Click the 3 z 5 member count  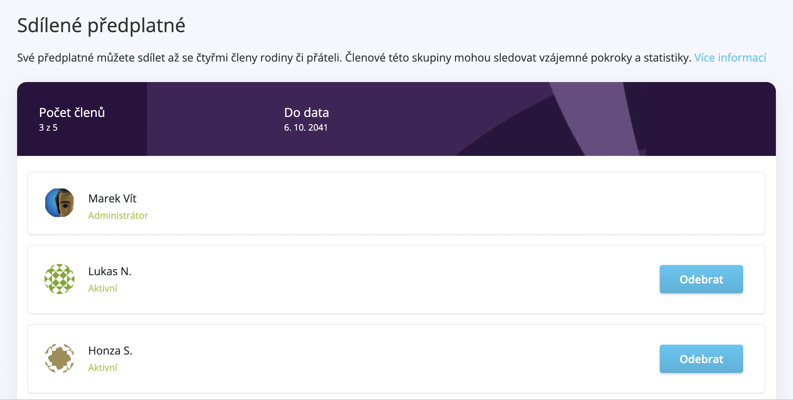tap(48, 128)
